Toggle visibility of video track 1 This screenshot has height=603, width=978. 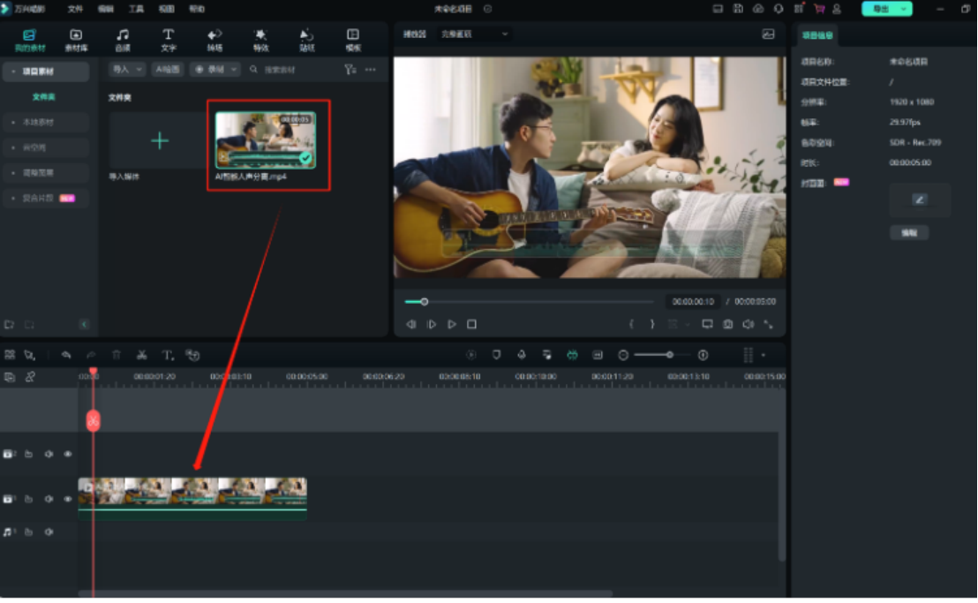pyautogui.click(x=68, y=499)
